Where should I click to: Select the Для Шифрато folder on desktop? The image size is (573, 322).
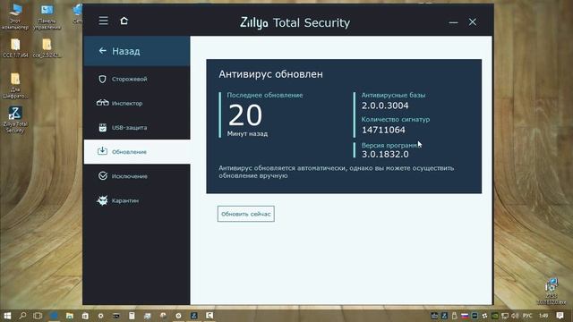15,86
